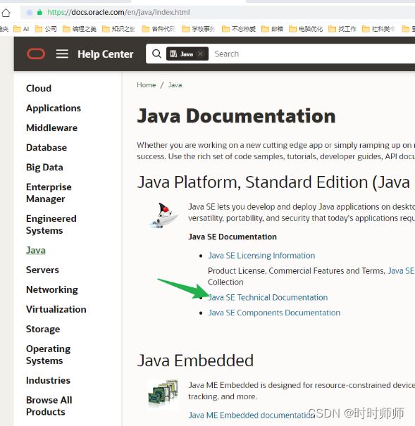Screen dimensions: 415x426
Task: Click the browser home icon
Action: click(x=6, y=13)
